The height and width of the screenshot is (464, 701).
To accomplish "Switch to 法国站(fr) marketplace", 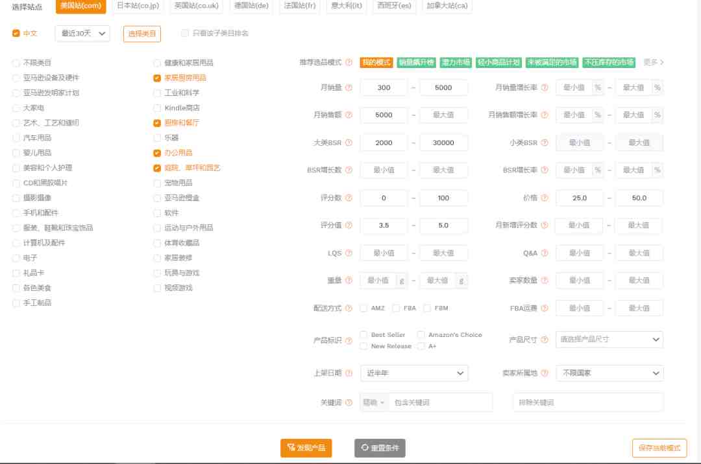I will 299,6.
